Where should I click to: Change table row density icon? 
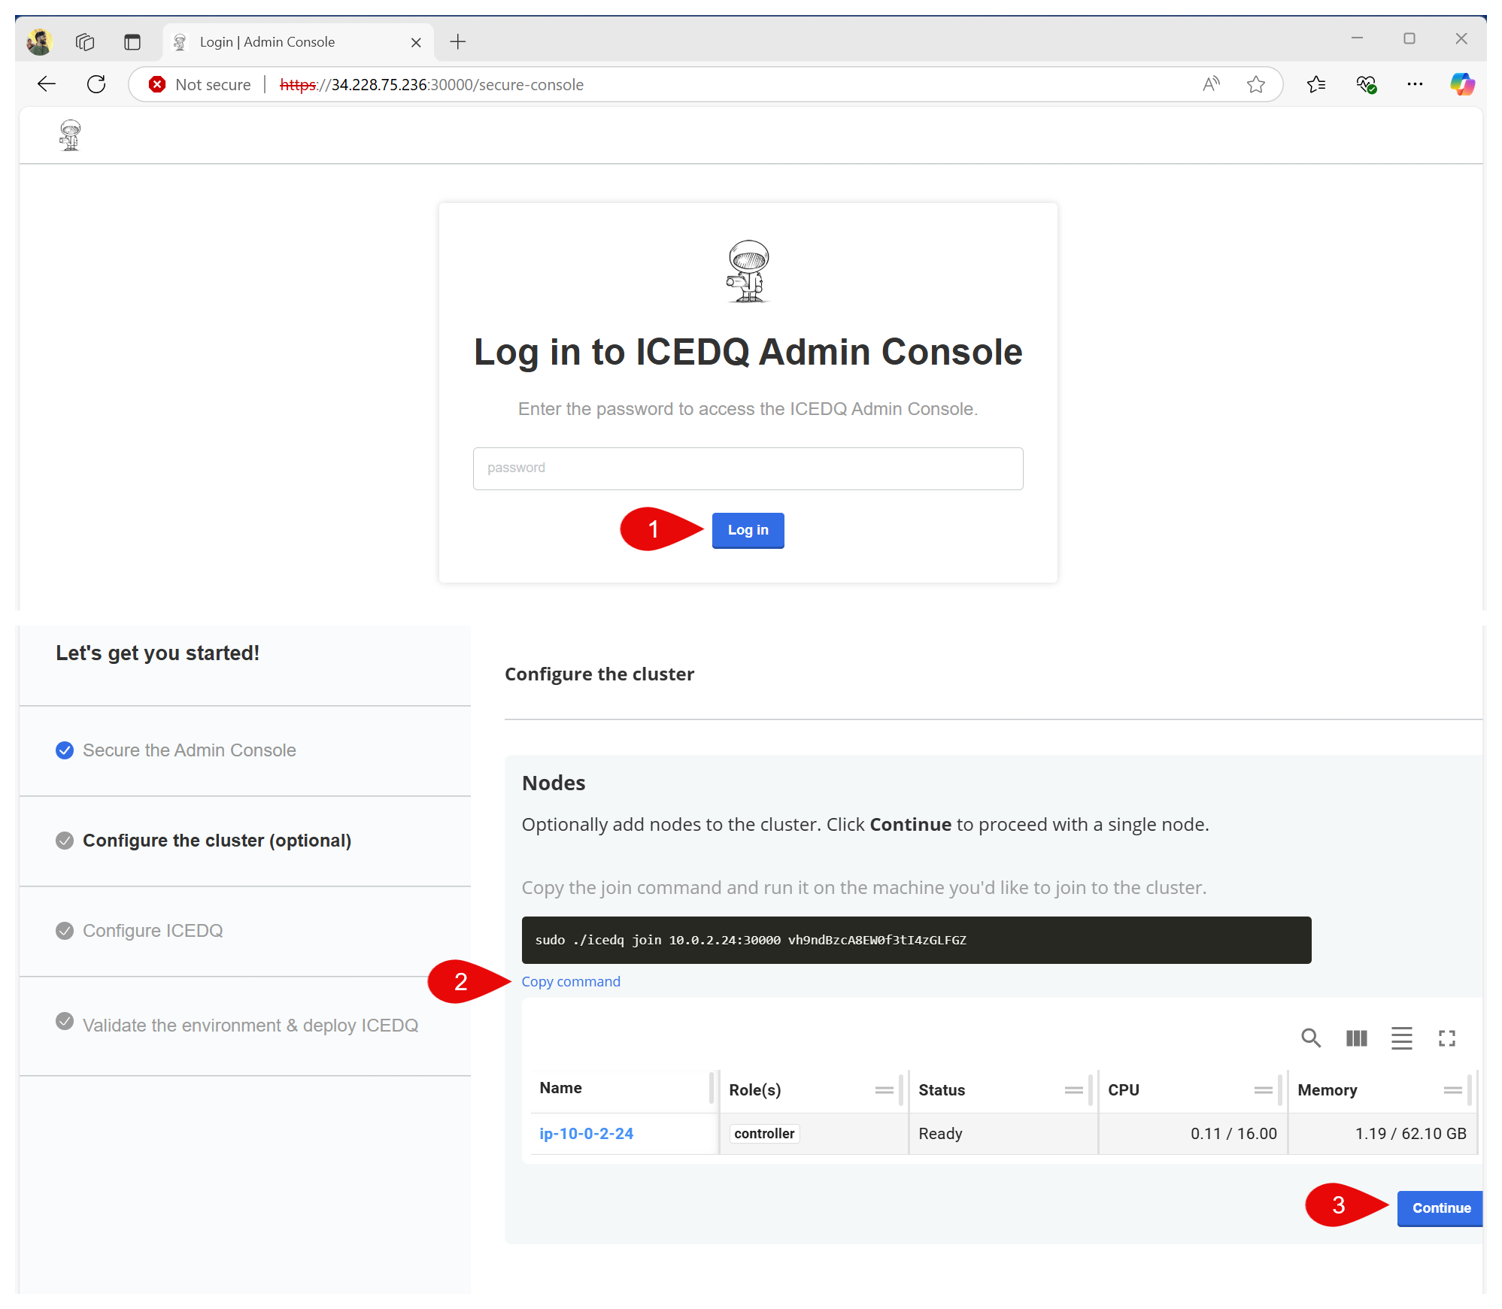click(1401, 1038)
